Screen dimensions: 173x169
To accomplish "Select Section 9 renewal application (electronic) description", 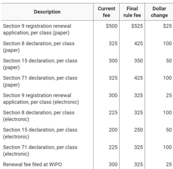I will click(x=41, y=99).
